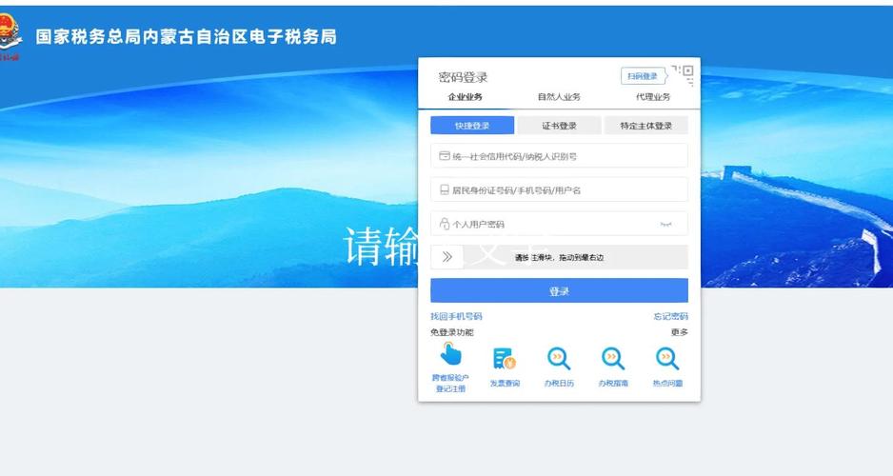Select the 特定主体登录 login mode
The height and width of the screenshot is (476, 893).
(x=645, y=126)
